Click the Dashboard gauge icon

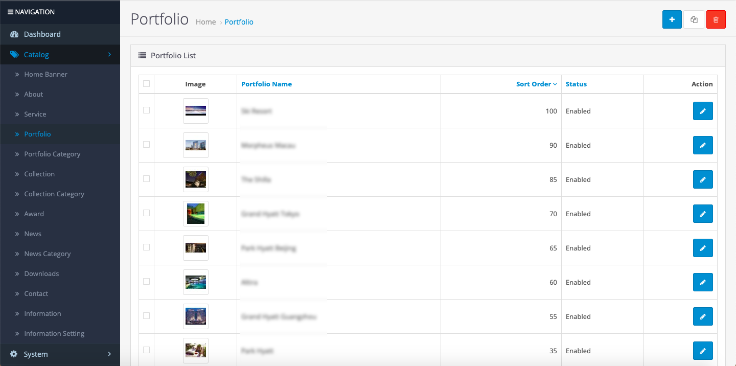point(14,34)
